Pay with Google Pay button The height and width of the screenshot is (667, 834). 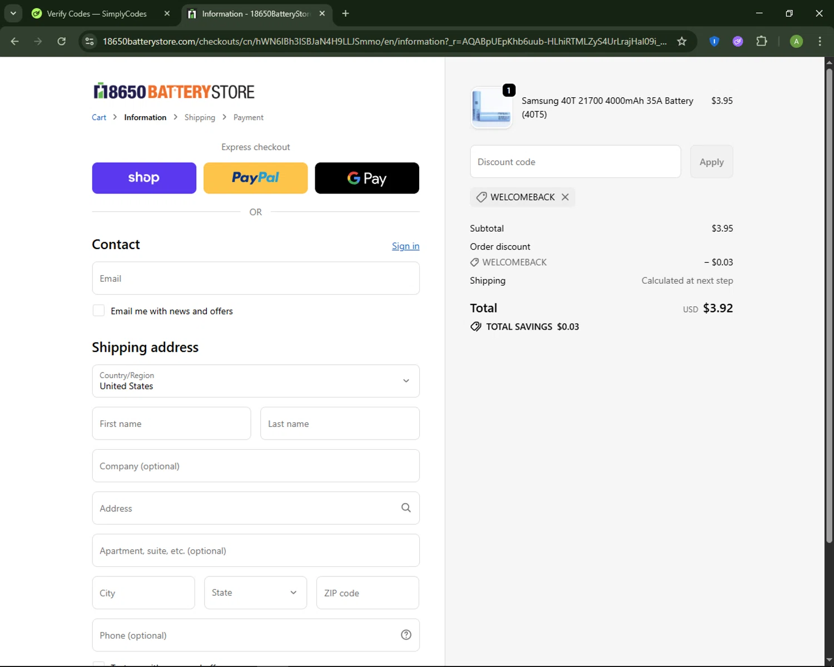367,178
